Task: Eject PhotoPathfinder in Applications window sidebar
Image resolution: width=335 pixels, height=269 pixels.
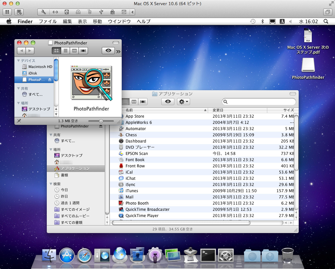Action: tap(101, 126)
